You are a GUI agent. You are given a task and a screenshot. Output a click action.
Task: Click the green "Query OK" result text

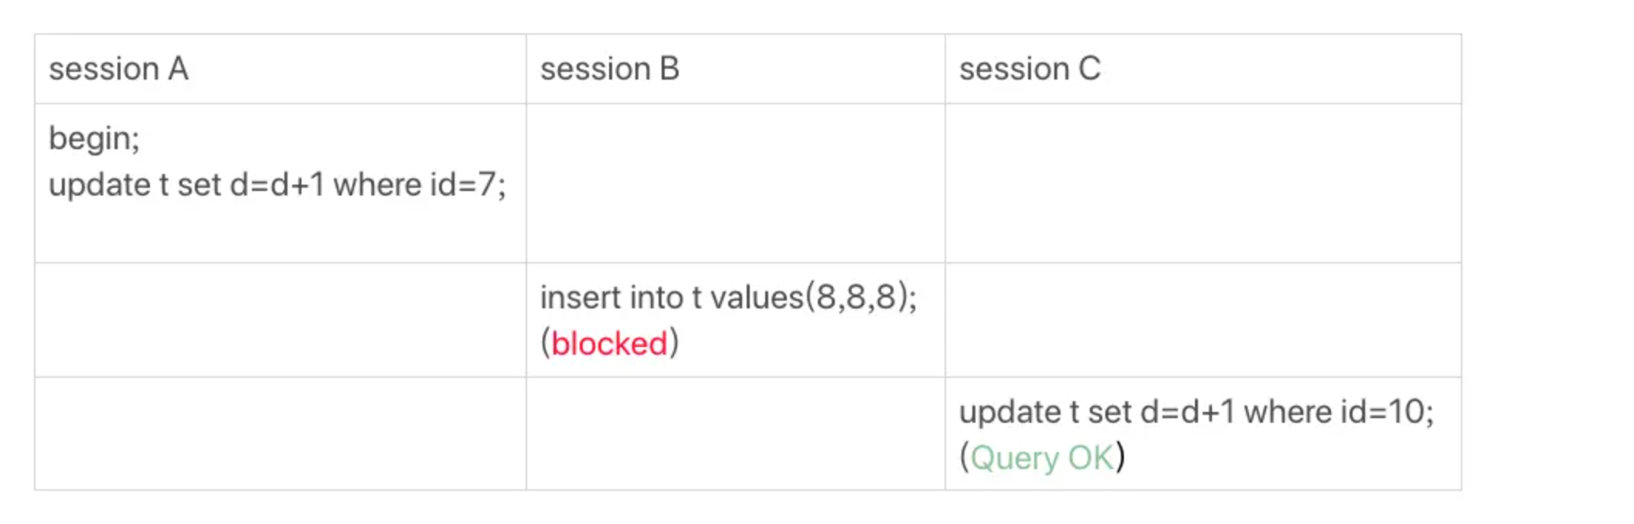(x=1042, y=458)
